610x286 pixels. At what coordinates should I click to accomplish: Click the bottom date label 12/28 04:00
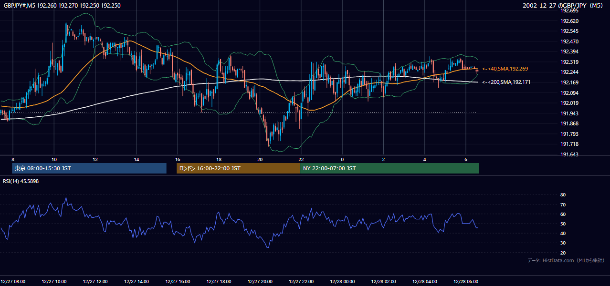coord(425,281)
